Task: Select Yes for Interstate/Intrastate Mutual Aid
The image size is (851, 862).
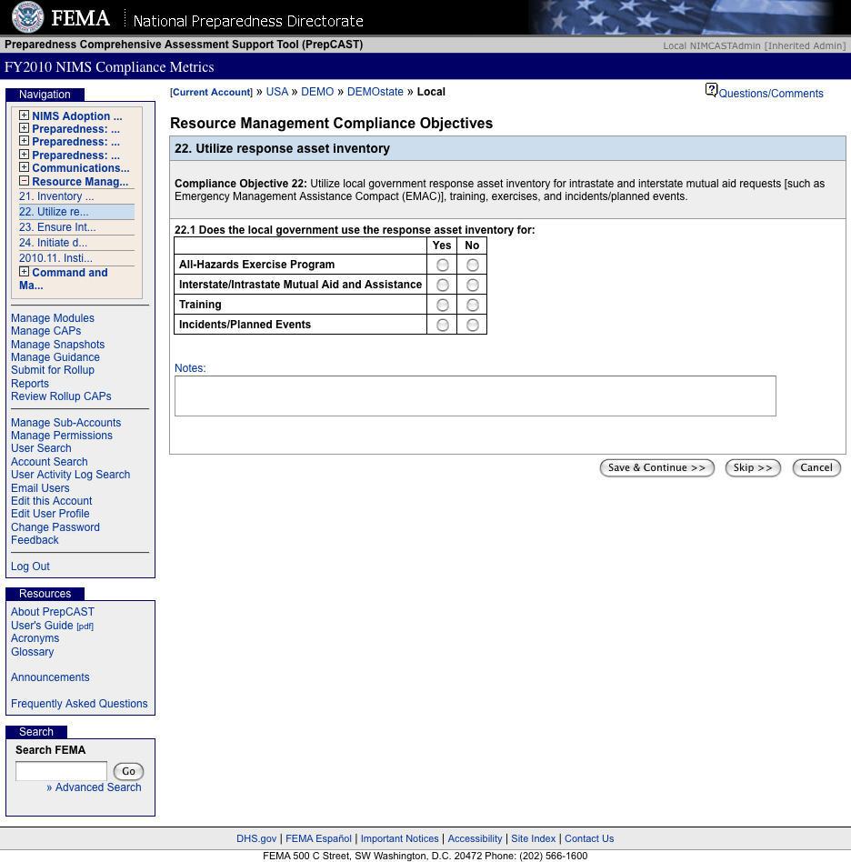Action: click(443, 285)
